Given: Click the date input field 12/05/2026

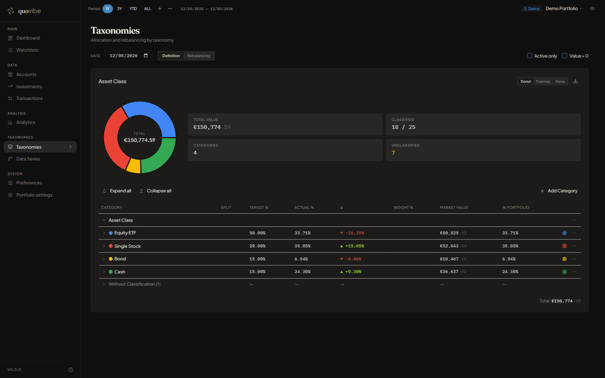Looking at the screenshot, I should (x=129, y=56).
